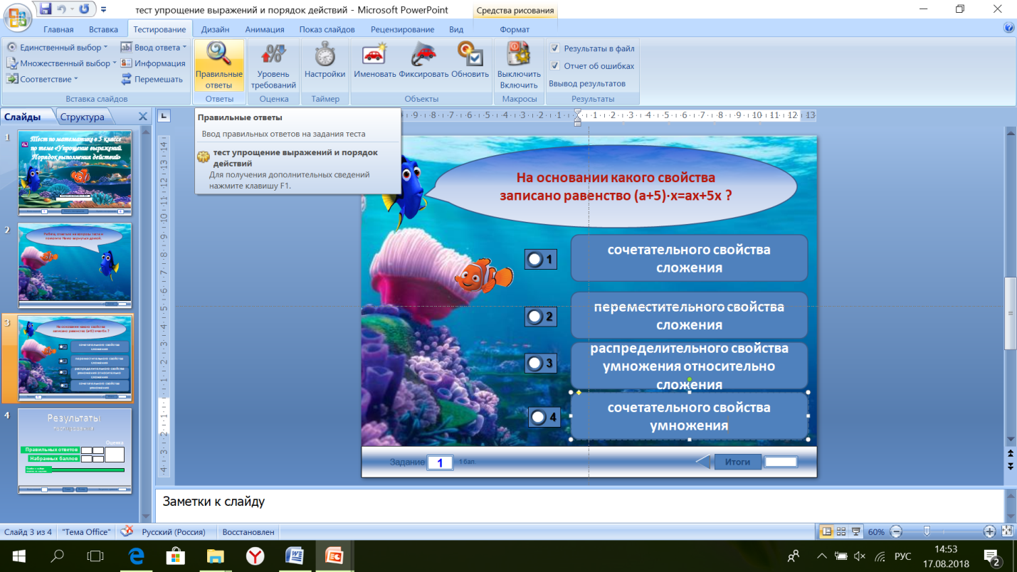Image resolution: width=1017 pixels, height=572 pixels.
Task: Click Вывод результатов label
Action: tap(587, 83)
